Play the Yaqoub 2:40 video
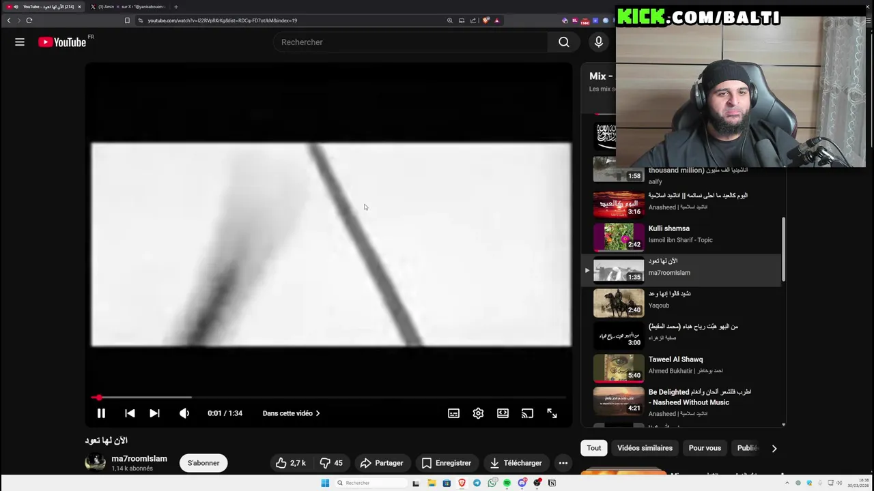 (x=683, y=303)
